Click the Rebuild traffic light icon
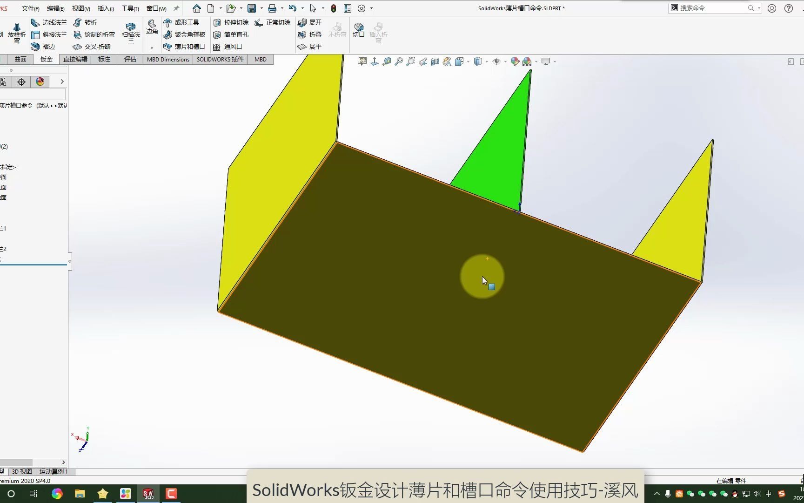Image resolution: width=804 pixels, height=503 pixels. pos(334,8)
